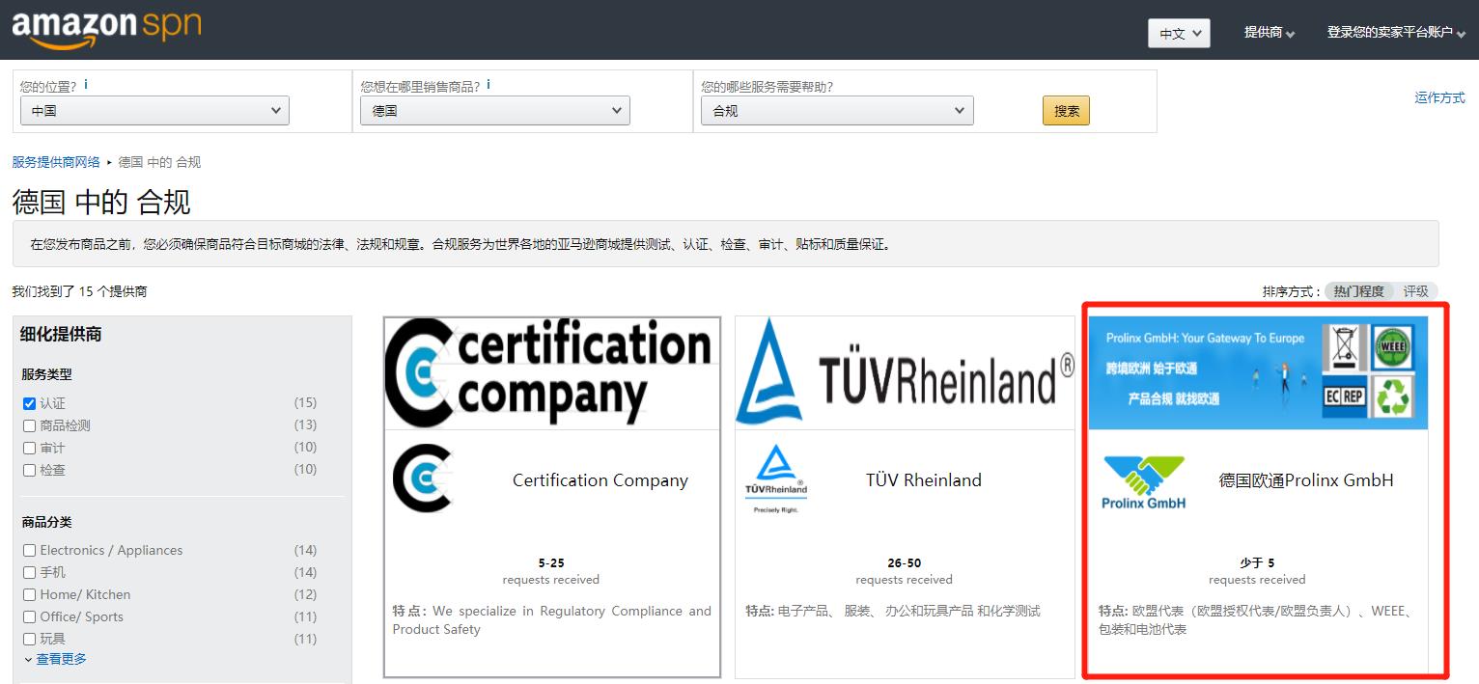This screenshot has width=1479, height=684.
Task: Click the small Certification Company logo
Action: 423,479
